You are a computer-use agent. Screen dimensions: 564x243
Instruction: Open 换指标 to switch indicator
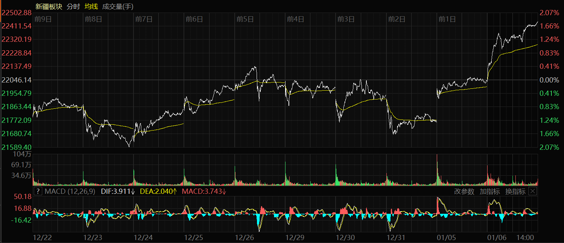[515, 191]
